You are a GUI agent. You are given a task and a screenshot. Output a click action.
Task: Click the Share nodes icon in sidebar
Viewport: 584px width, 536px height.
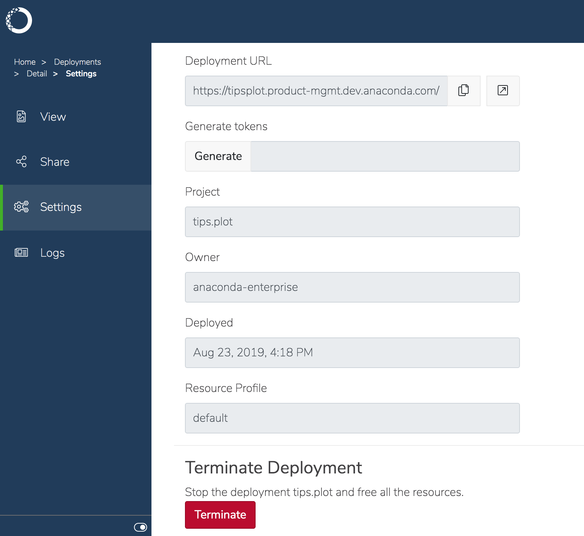(21, 161)
